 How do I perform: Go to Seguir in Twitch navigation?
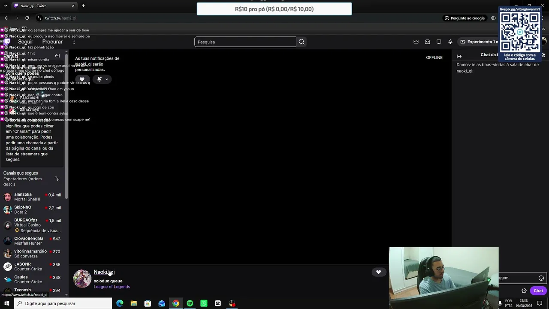[x=25, y=42]
